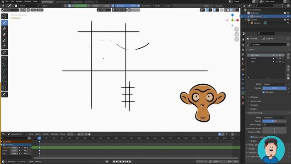
Task: Open the Window menu
Action: click(28, 1)
